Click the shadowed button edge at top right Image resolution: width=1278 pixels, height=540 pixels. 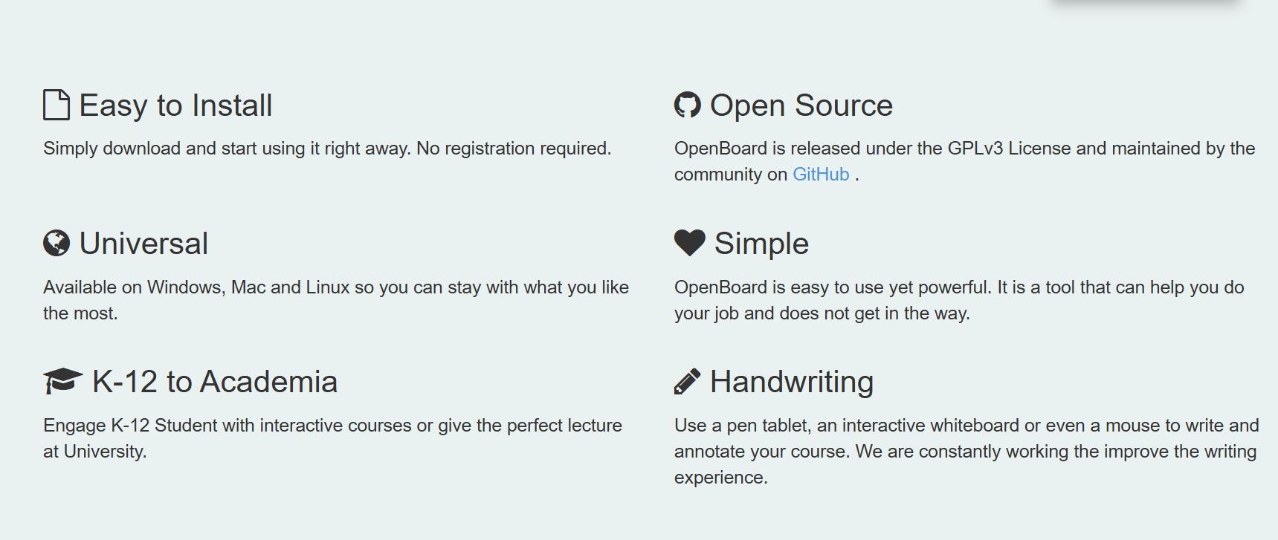1145,3
